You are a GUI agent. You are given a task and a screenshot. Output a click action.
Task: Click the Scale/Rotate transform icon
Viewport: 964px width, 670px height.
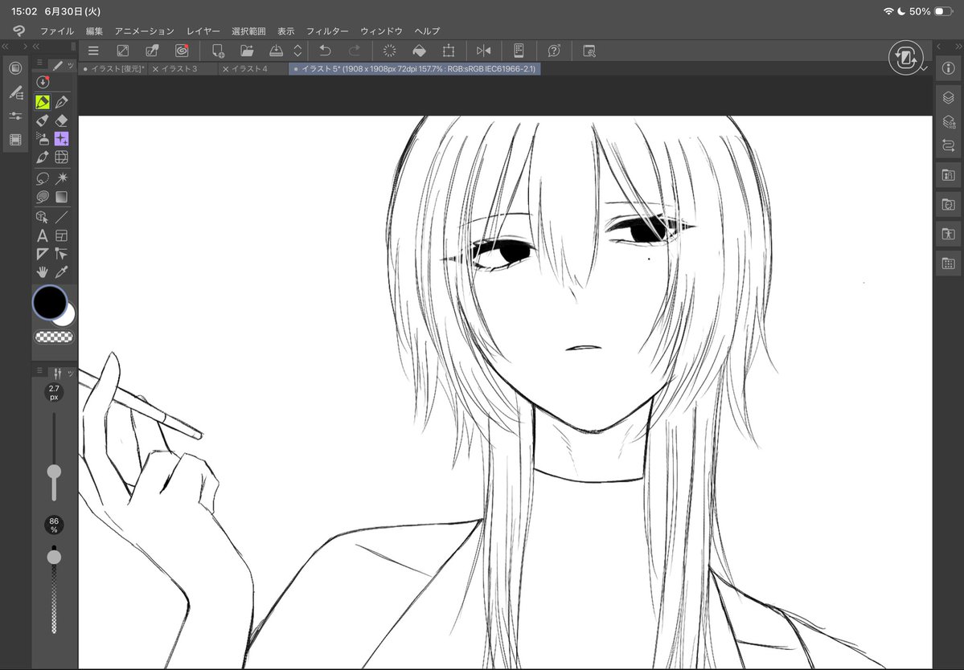[x=449, y=51]
